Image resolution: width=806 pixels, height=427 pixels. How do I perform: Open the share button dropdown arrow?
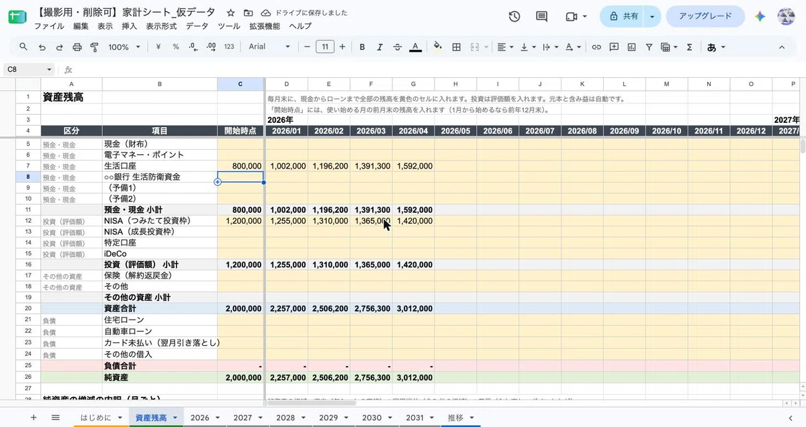point(652,16)
